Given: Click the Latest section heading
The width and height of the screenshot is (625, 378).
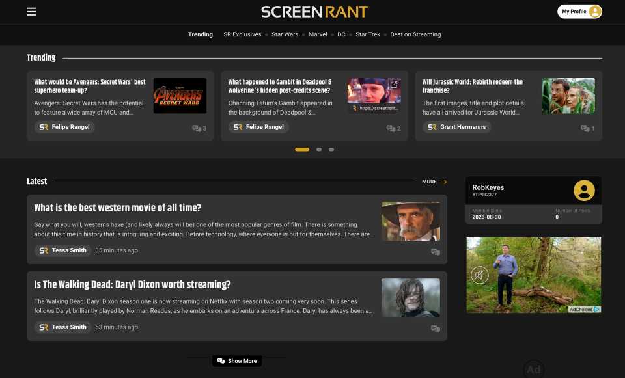Looking at the screenshot, I should [36, 182].
